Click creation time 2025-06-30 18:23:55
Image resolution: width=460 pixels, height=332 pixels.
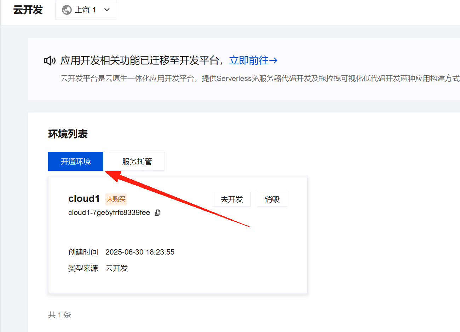(x=140, y=252)
